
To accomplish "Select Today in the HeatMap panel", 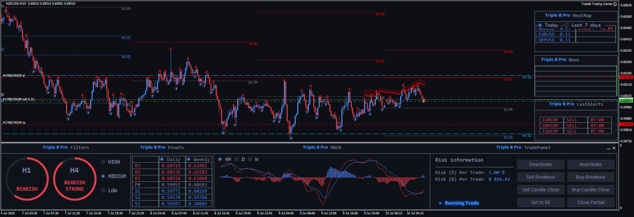I will (540, 25).
